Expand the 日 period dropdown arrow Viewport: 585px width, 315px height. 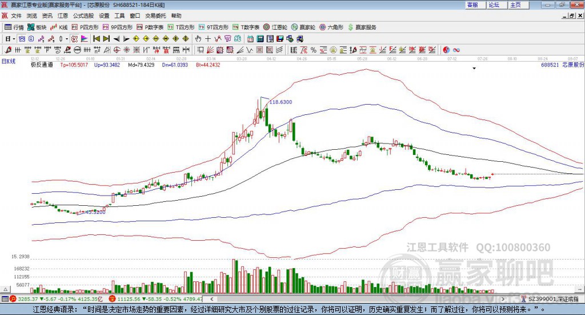(x=14, y=39)
